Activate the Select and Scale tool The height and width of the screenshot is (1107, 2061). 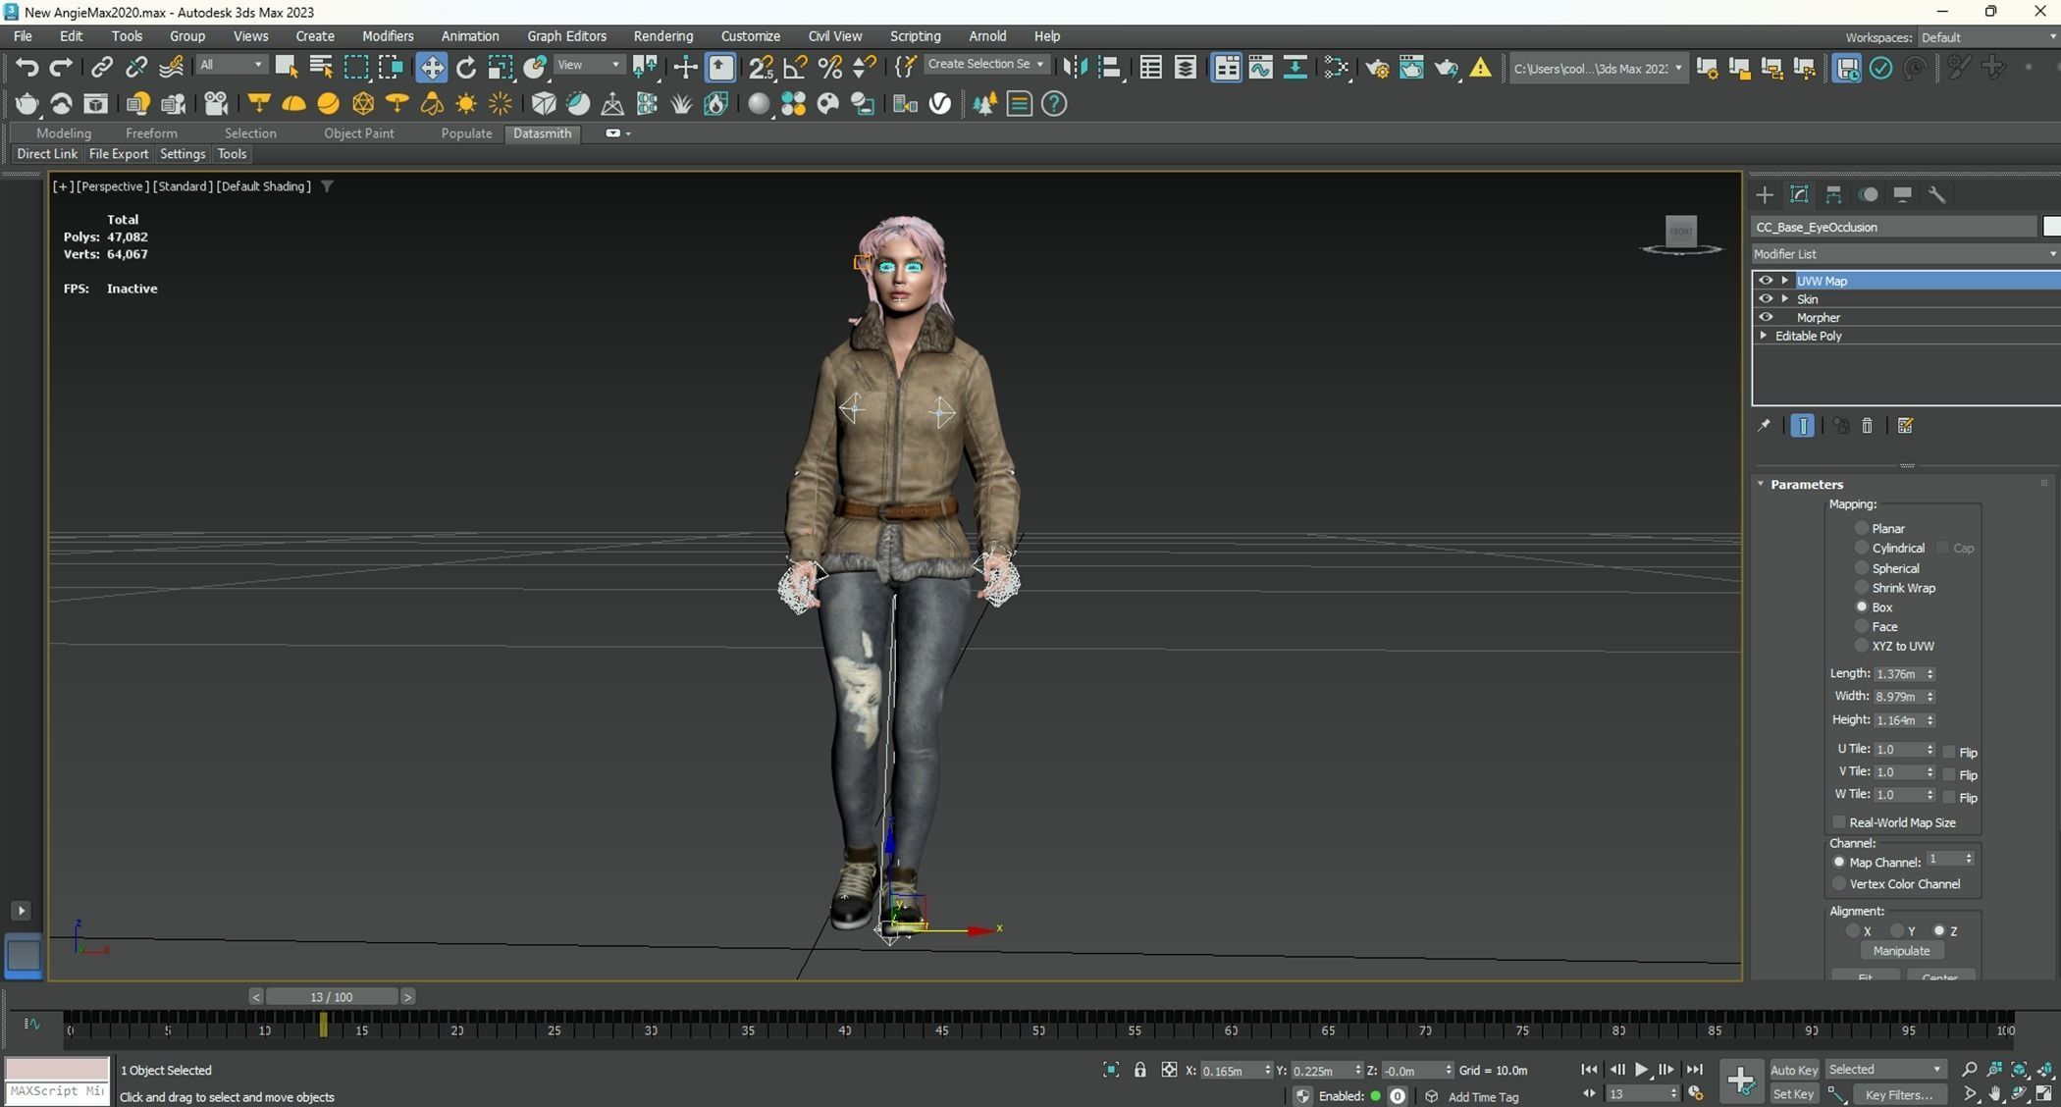click(x=501, y=67)
